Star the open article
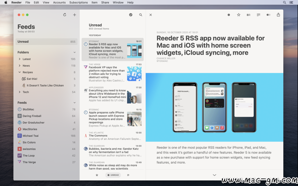Viewport: 298px width, 186px height. pyautogui.click(x=238, y=15)
